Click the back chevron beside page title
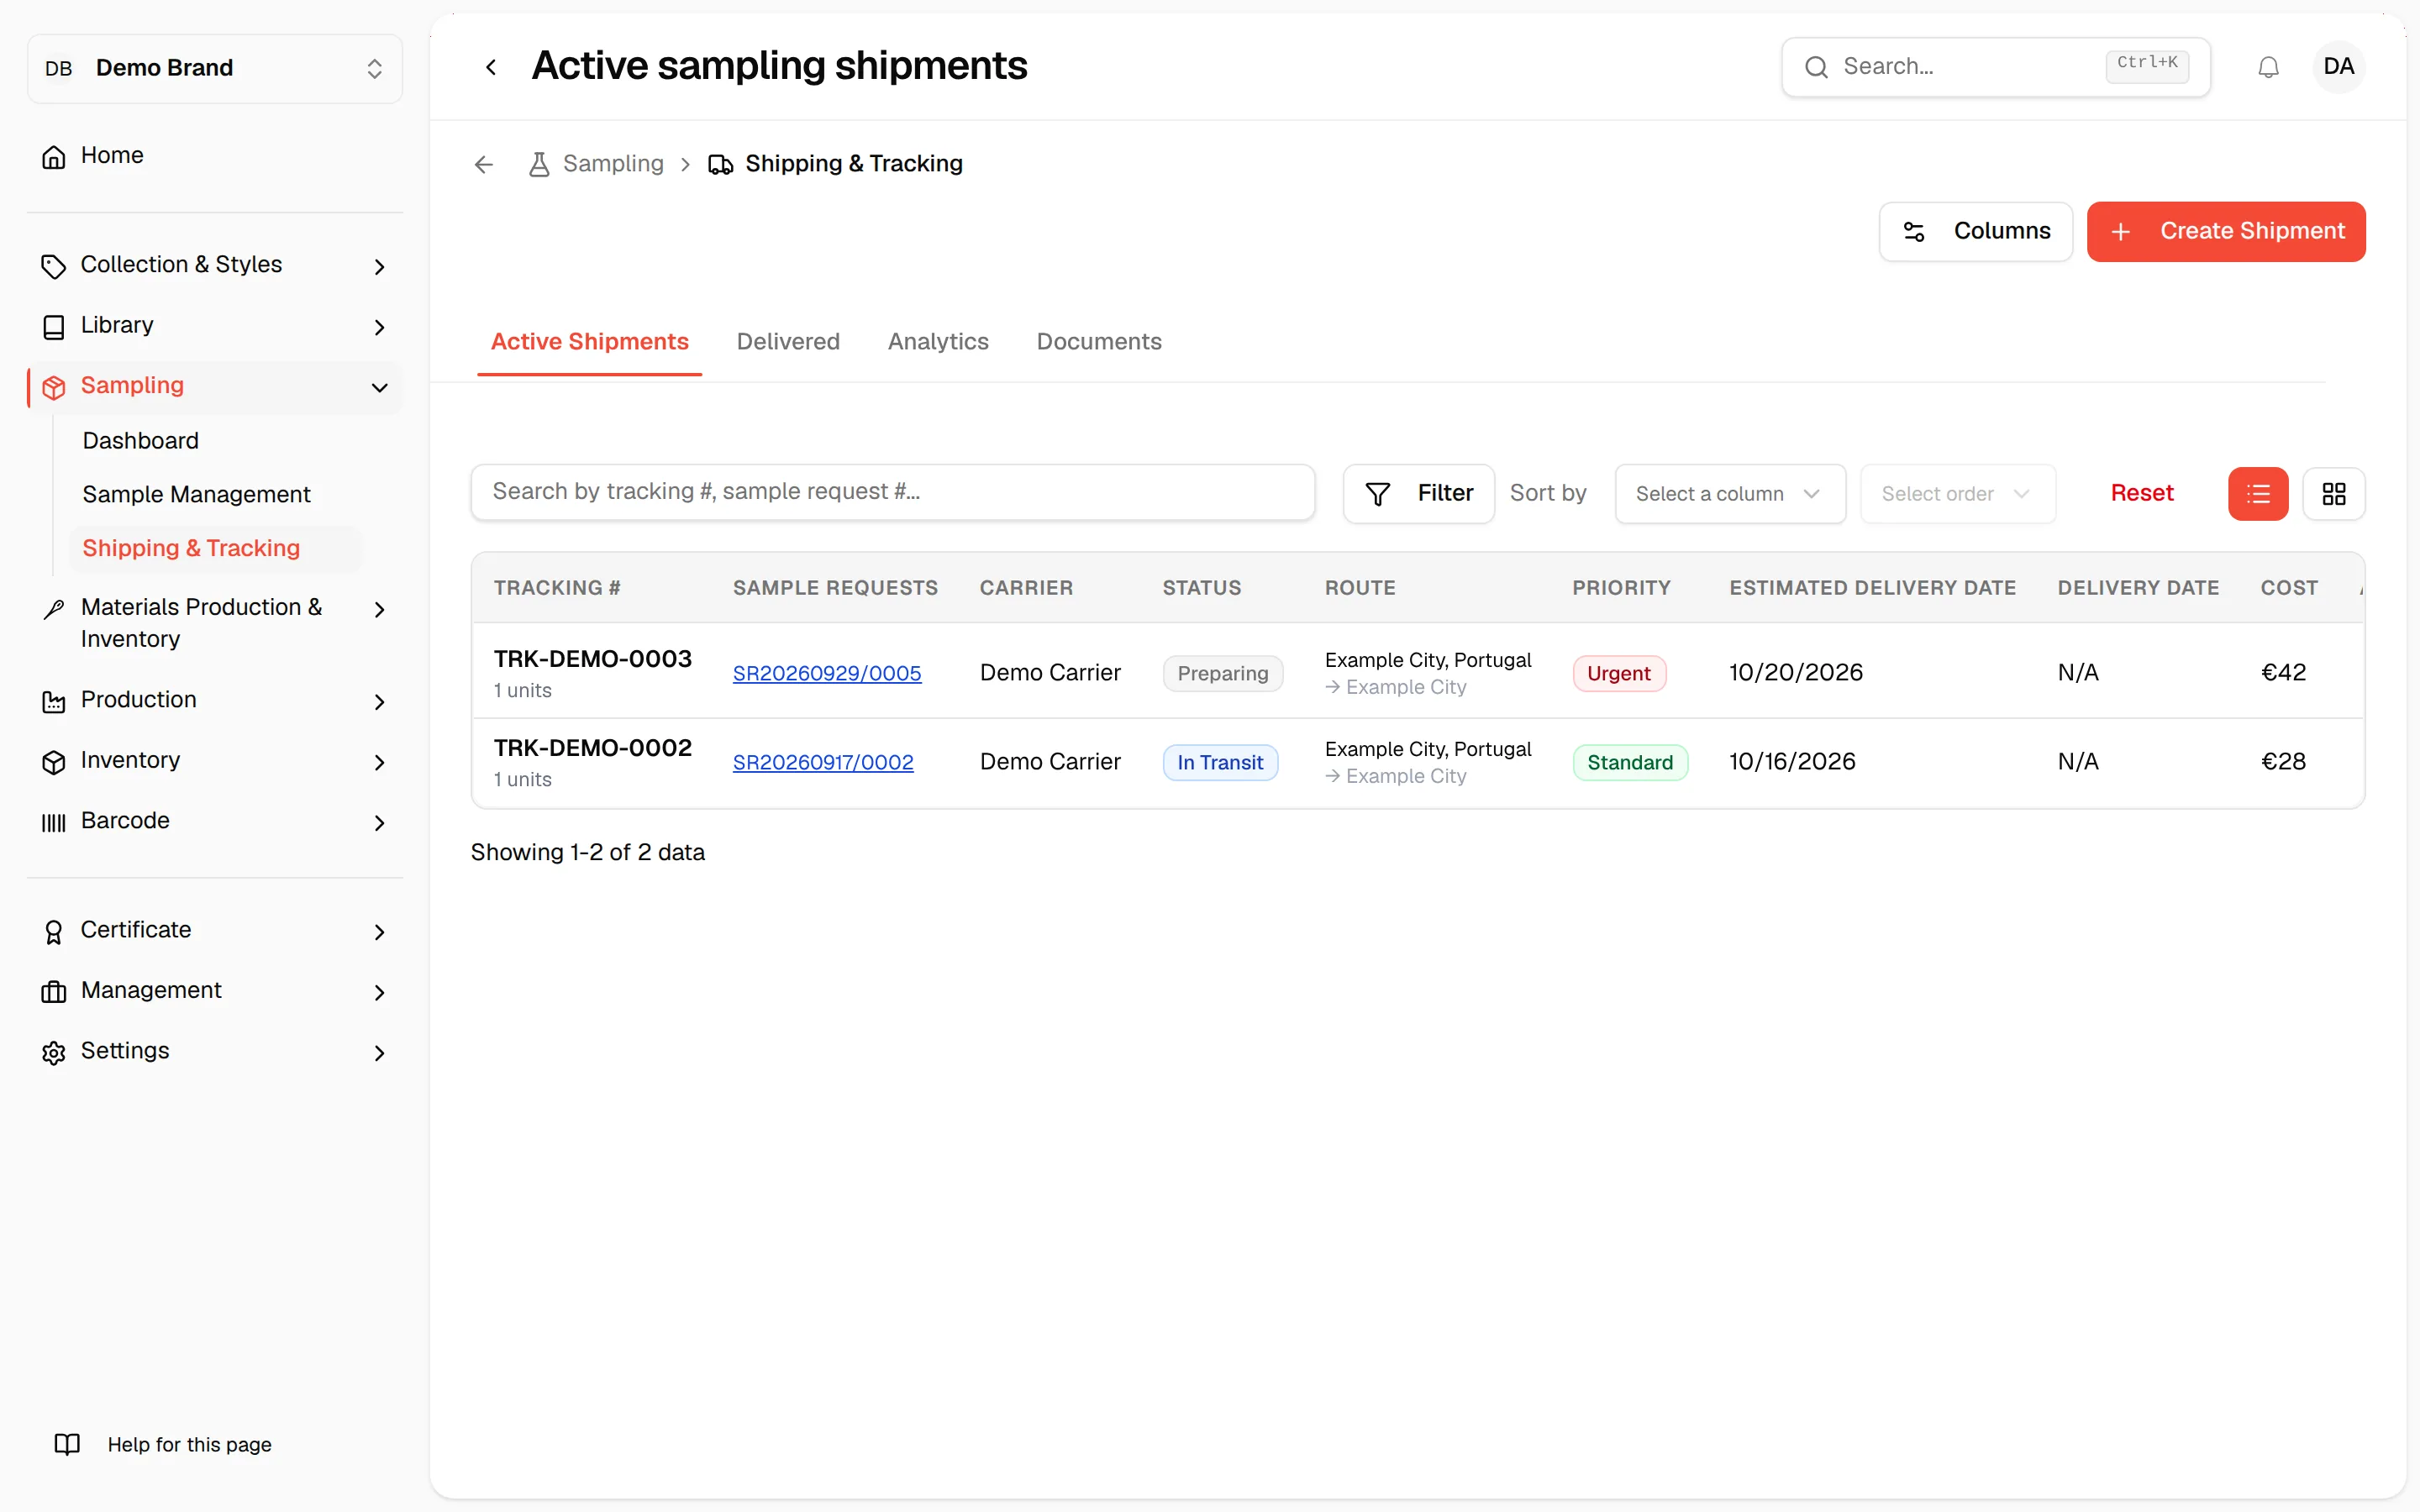Viewport: 2420px width, 1512px height. point(491,67)
